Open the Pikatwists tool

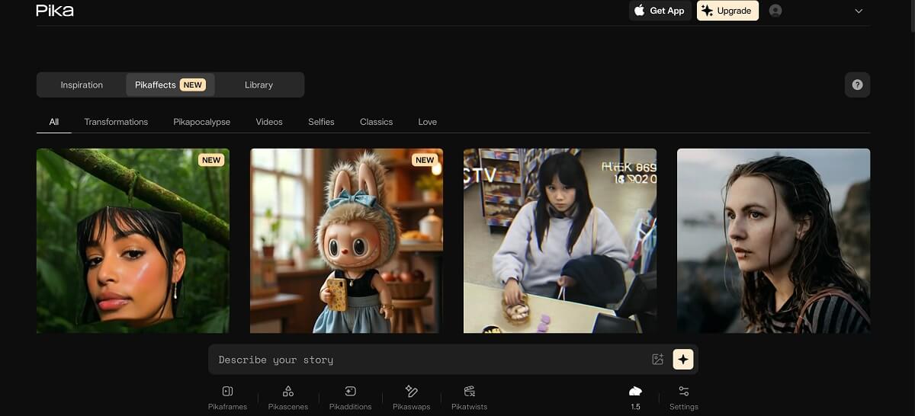[469, 397]
